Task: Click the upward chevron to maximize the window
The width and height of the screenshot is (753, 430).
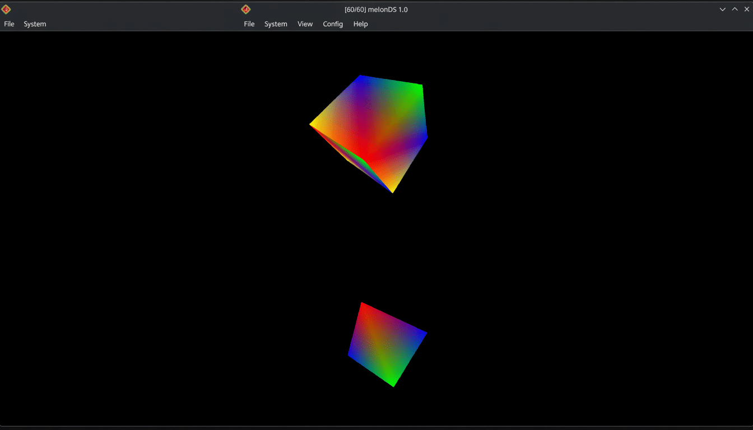Action: click(x=735, y=9)
